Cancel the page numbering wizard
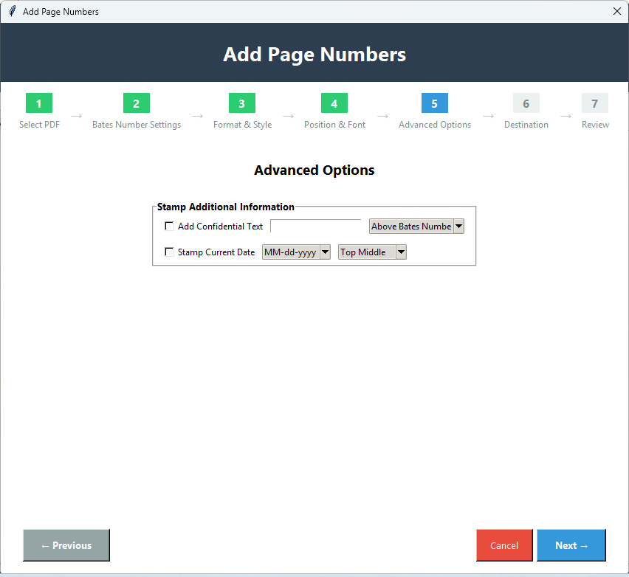This screenshot has height=577, width=629. coord(504,545)
